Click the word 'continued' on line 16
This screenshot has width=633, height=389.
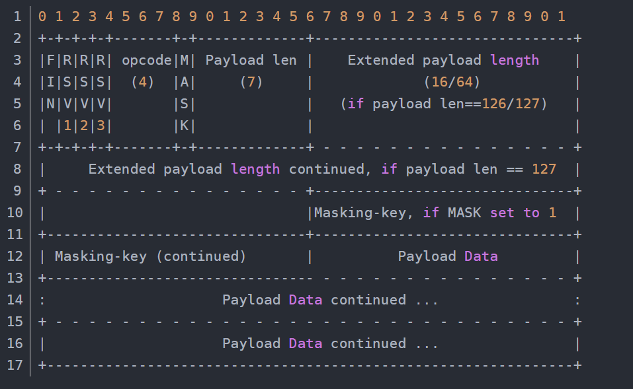tap(368, 343)
